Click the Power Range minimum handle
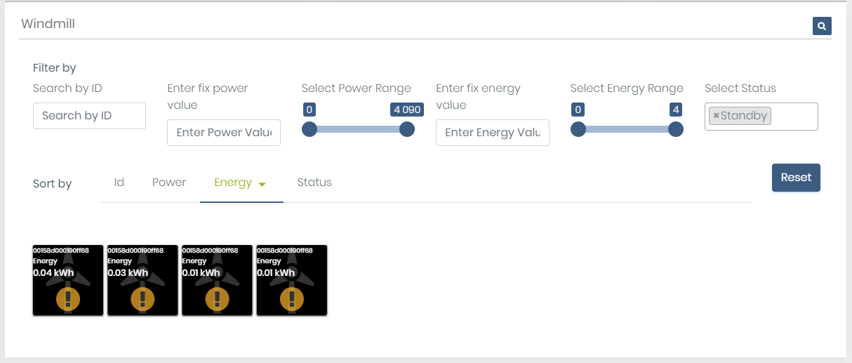The image size is (852, 363). (x=309, y=129)
